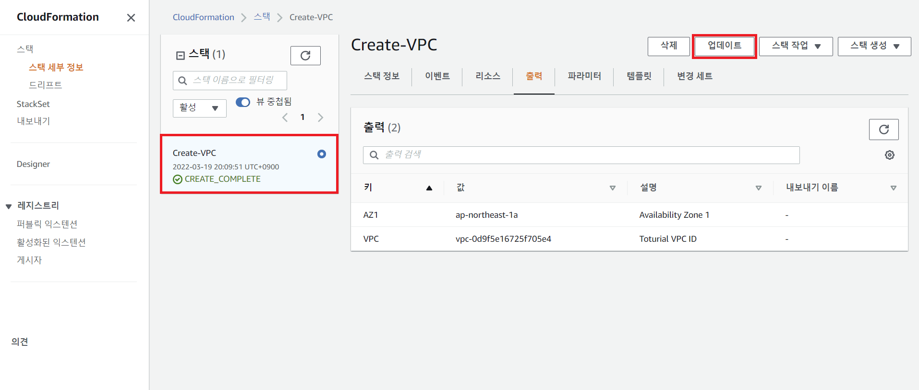
Task: Click the CREATE_COMPLETE status text
Action: [222, 179]
